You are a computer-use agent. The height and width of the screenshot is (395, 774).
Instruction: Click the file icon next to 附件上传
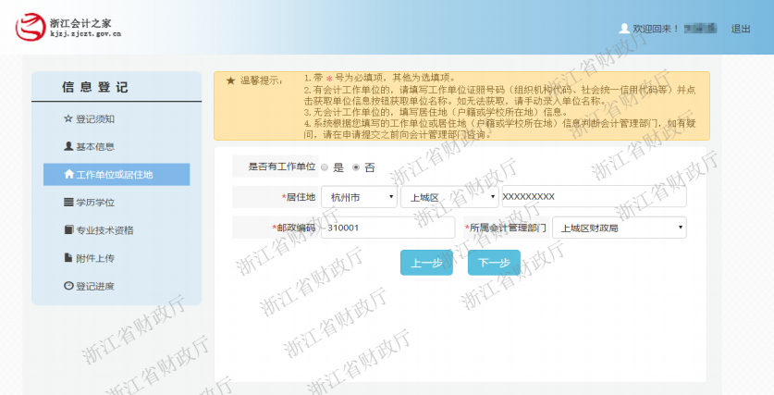68,258
